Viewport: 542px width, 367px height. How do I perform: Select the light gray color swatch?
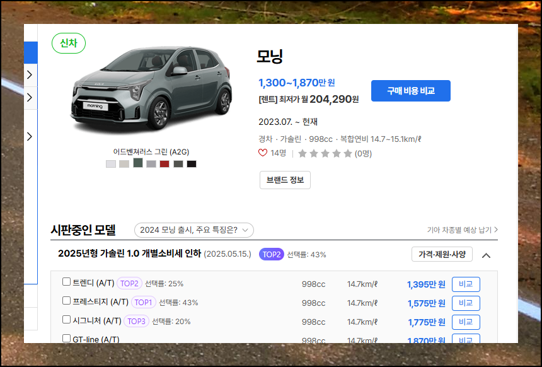pos(151,163)
